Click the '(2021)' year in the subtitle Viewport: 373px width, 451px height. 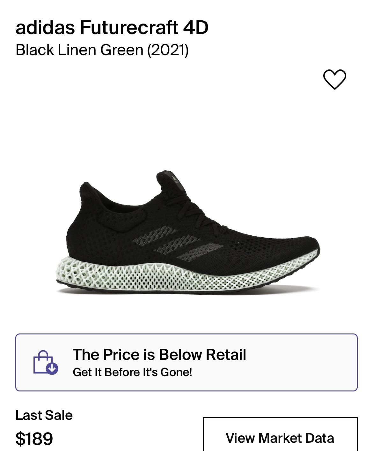point(168,50)
